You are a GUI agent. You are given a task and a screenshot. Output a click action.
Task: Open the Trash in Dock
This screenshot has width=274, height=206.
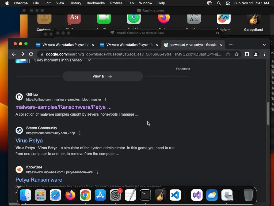tap(248, 195)
